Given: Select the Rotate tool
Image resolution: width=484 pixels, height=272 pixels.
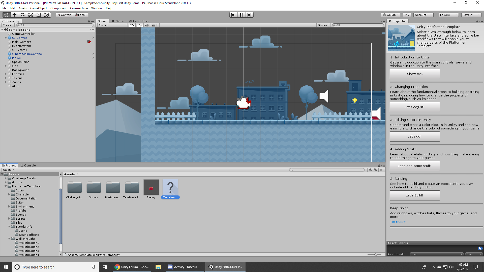Looking at the screenshot, I should pyautogui.click(x=22, y=15).
